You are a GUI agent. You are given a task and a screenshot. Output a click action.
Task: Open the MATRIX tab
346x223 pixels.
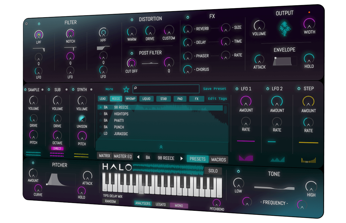click(105, 156)
